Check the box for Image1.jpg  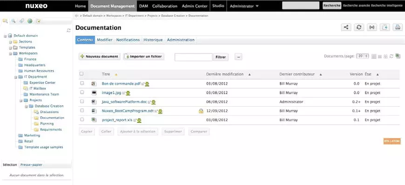(x=82, y=92)
